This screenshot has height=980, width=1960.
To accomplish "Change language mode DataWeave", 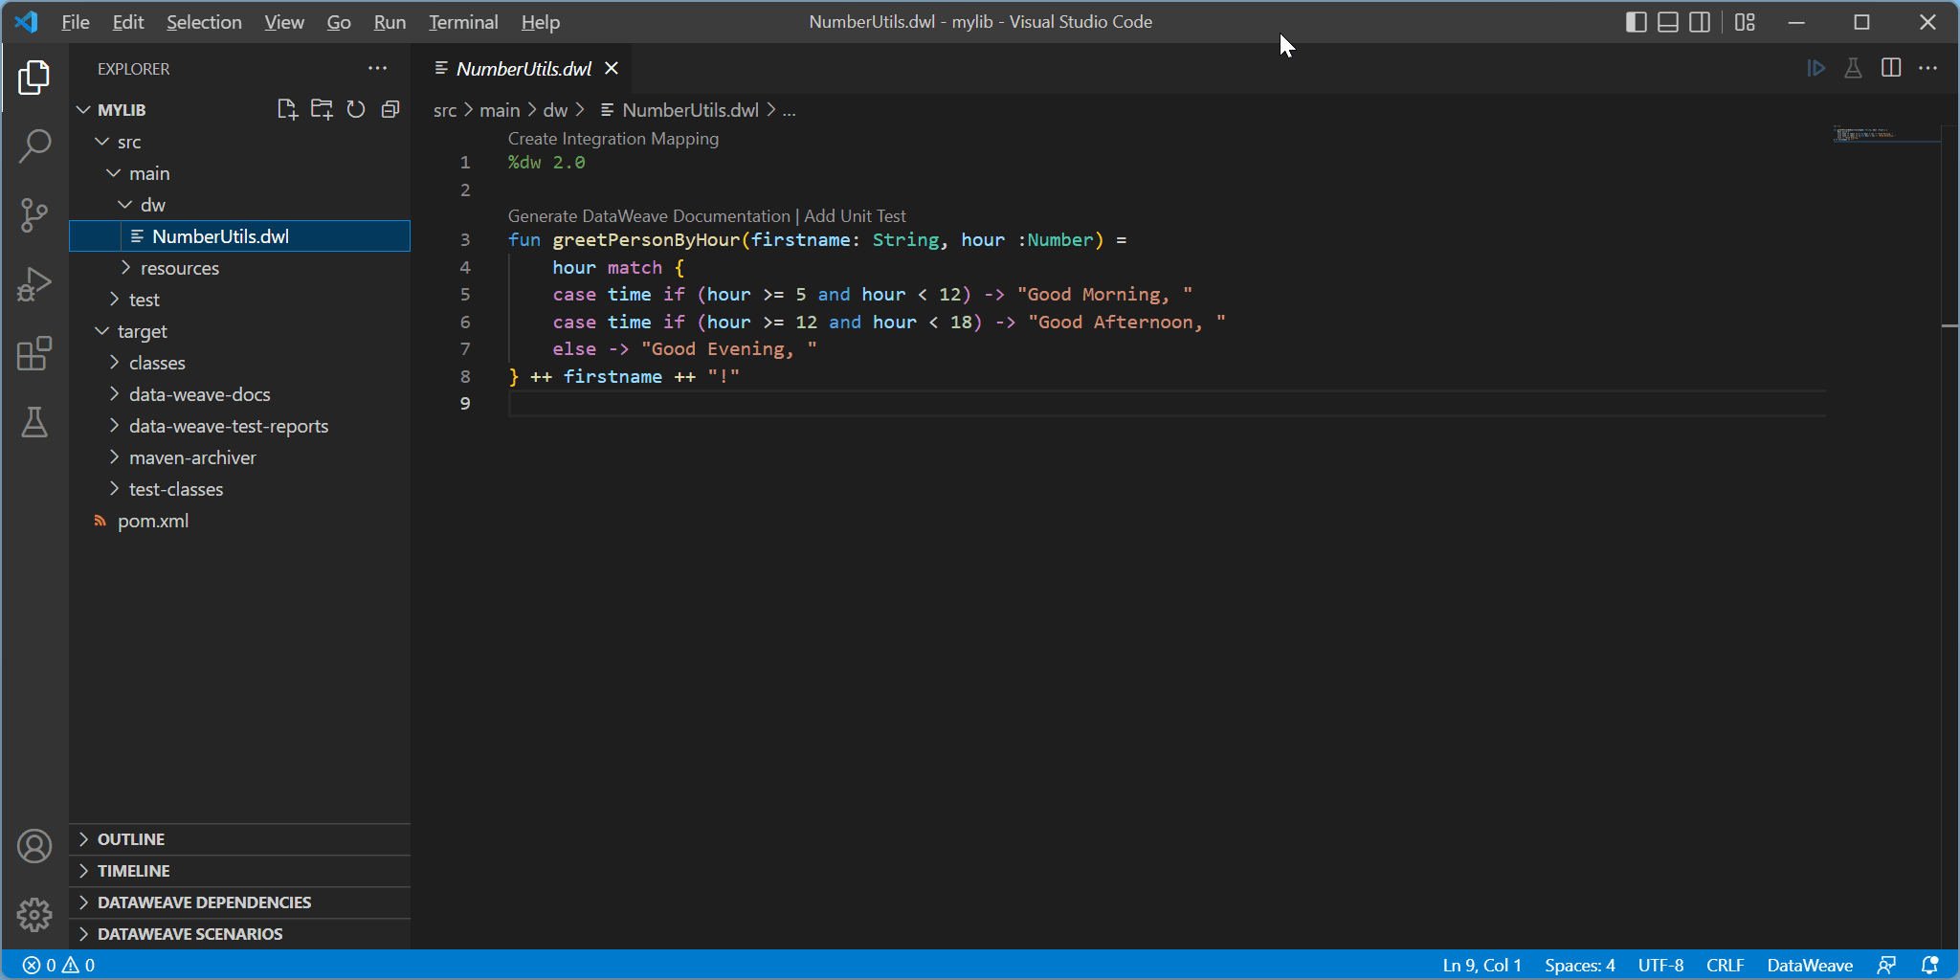I will click(x=1810, y=965).
